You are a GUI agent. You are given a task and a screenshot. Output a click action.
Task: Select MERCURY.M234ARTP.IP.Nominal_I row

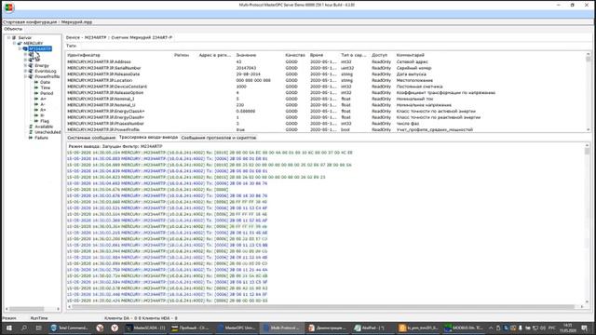(x=326, y=99)
